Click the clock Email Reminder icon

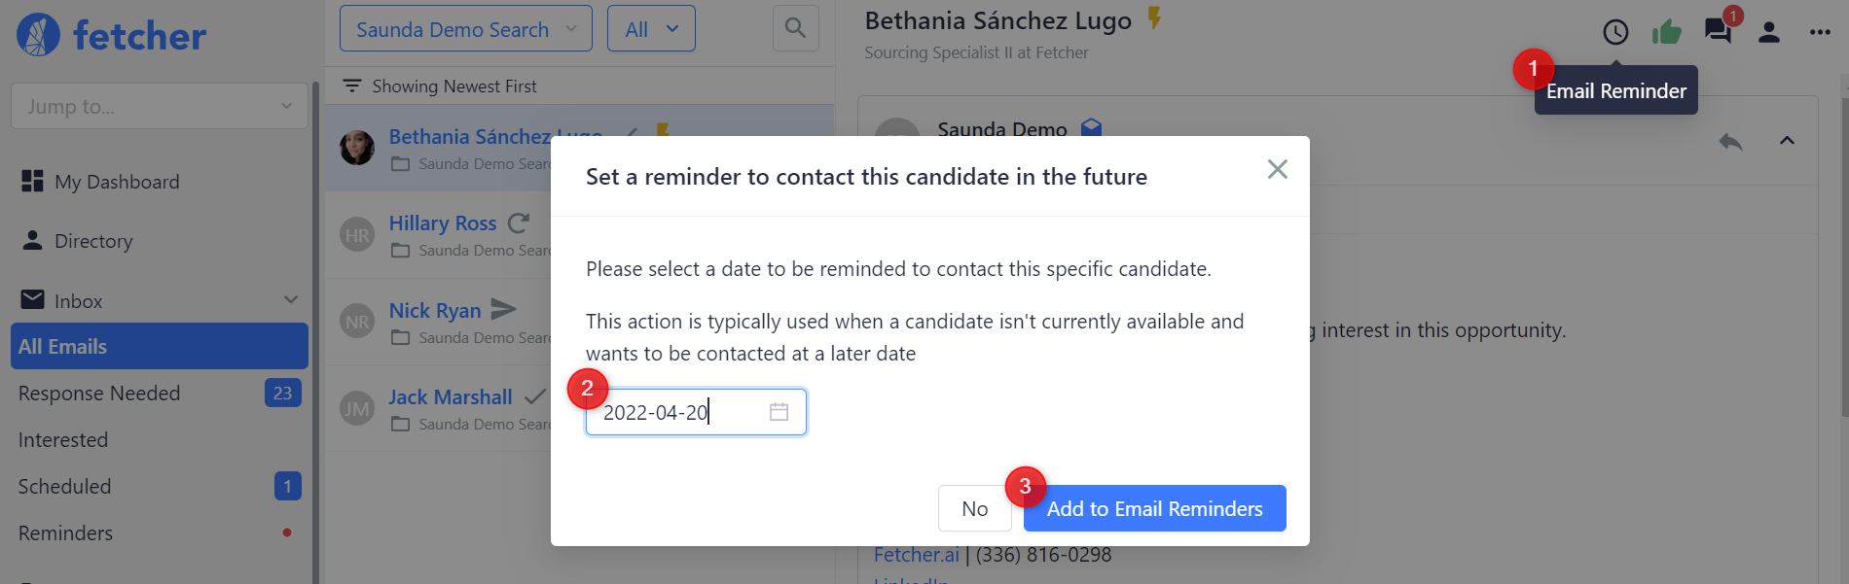pyautogui.click(x=1615, y=32)
